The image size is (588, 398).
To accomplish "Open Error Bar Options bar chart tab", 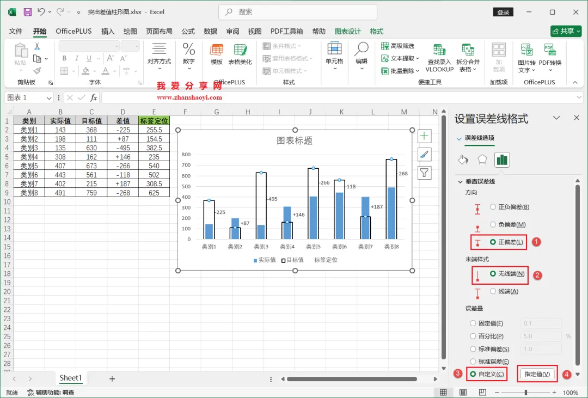I will click(502, 160).
